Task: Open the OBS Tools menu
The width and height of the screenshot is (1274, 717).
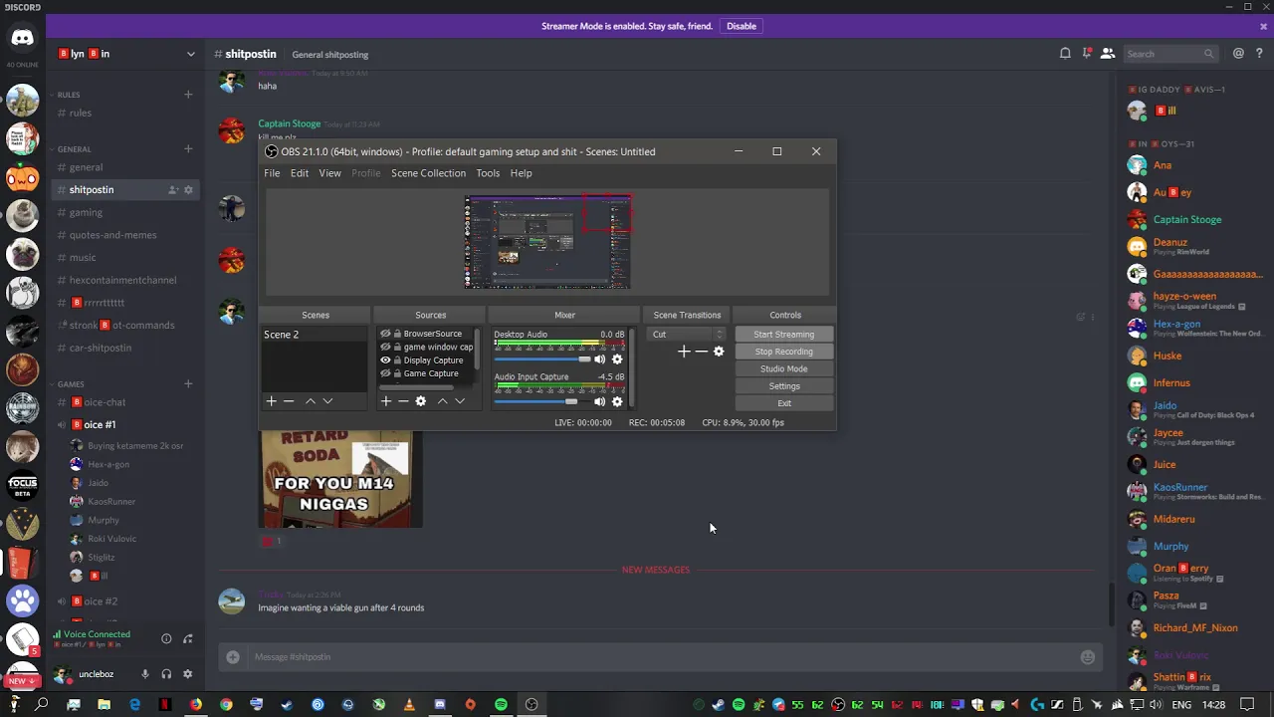Action: [488, 173]
